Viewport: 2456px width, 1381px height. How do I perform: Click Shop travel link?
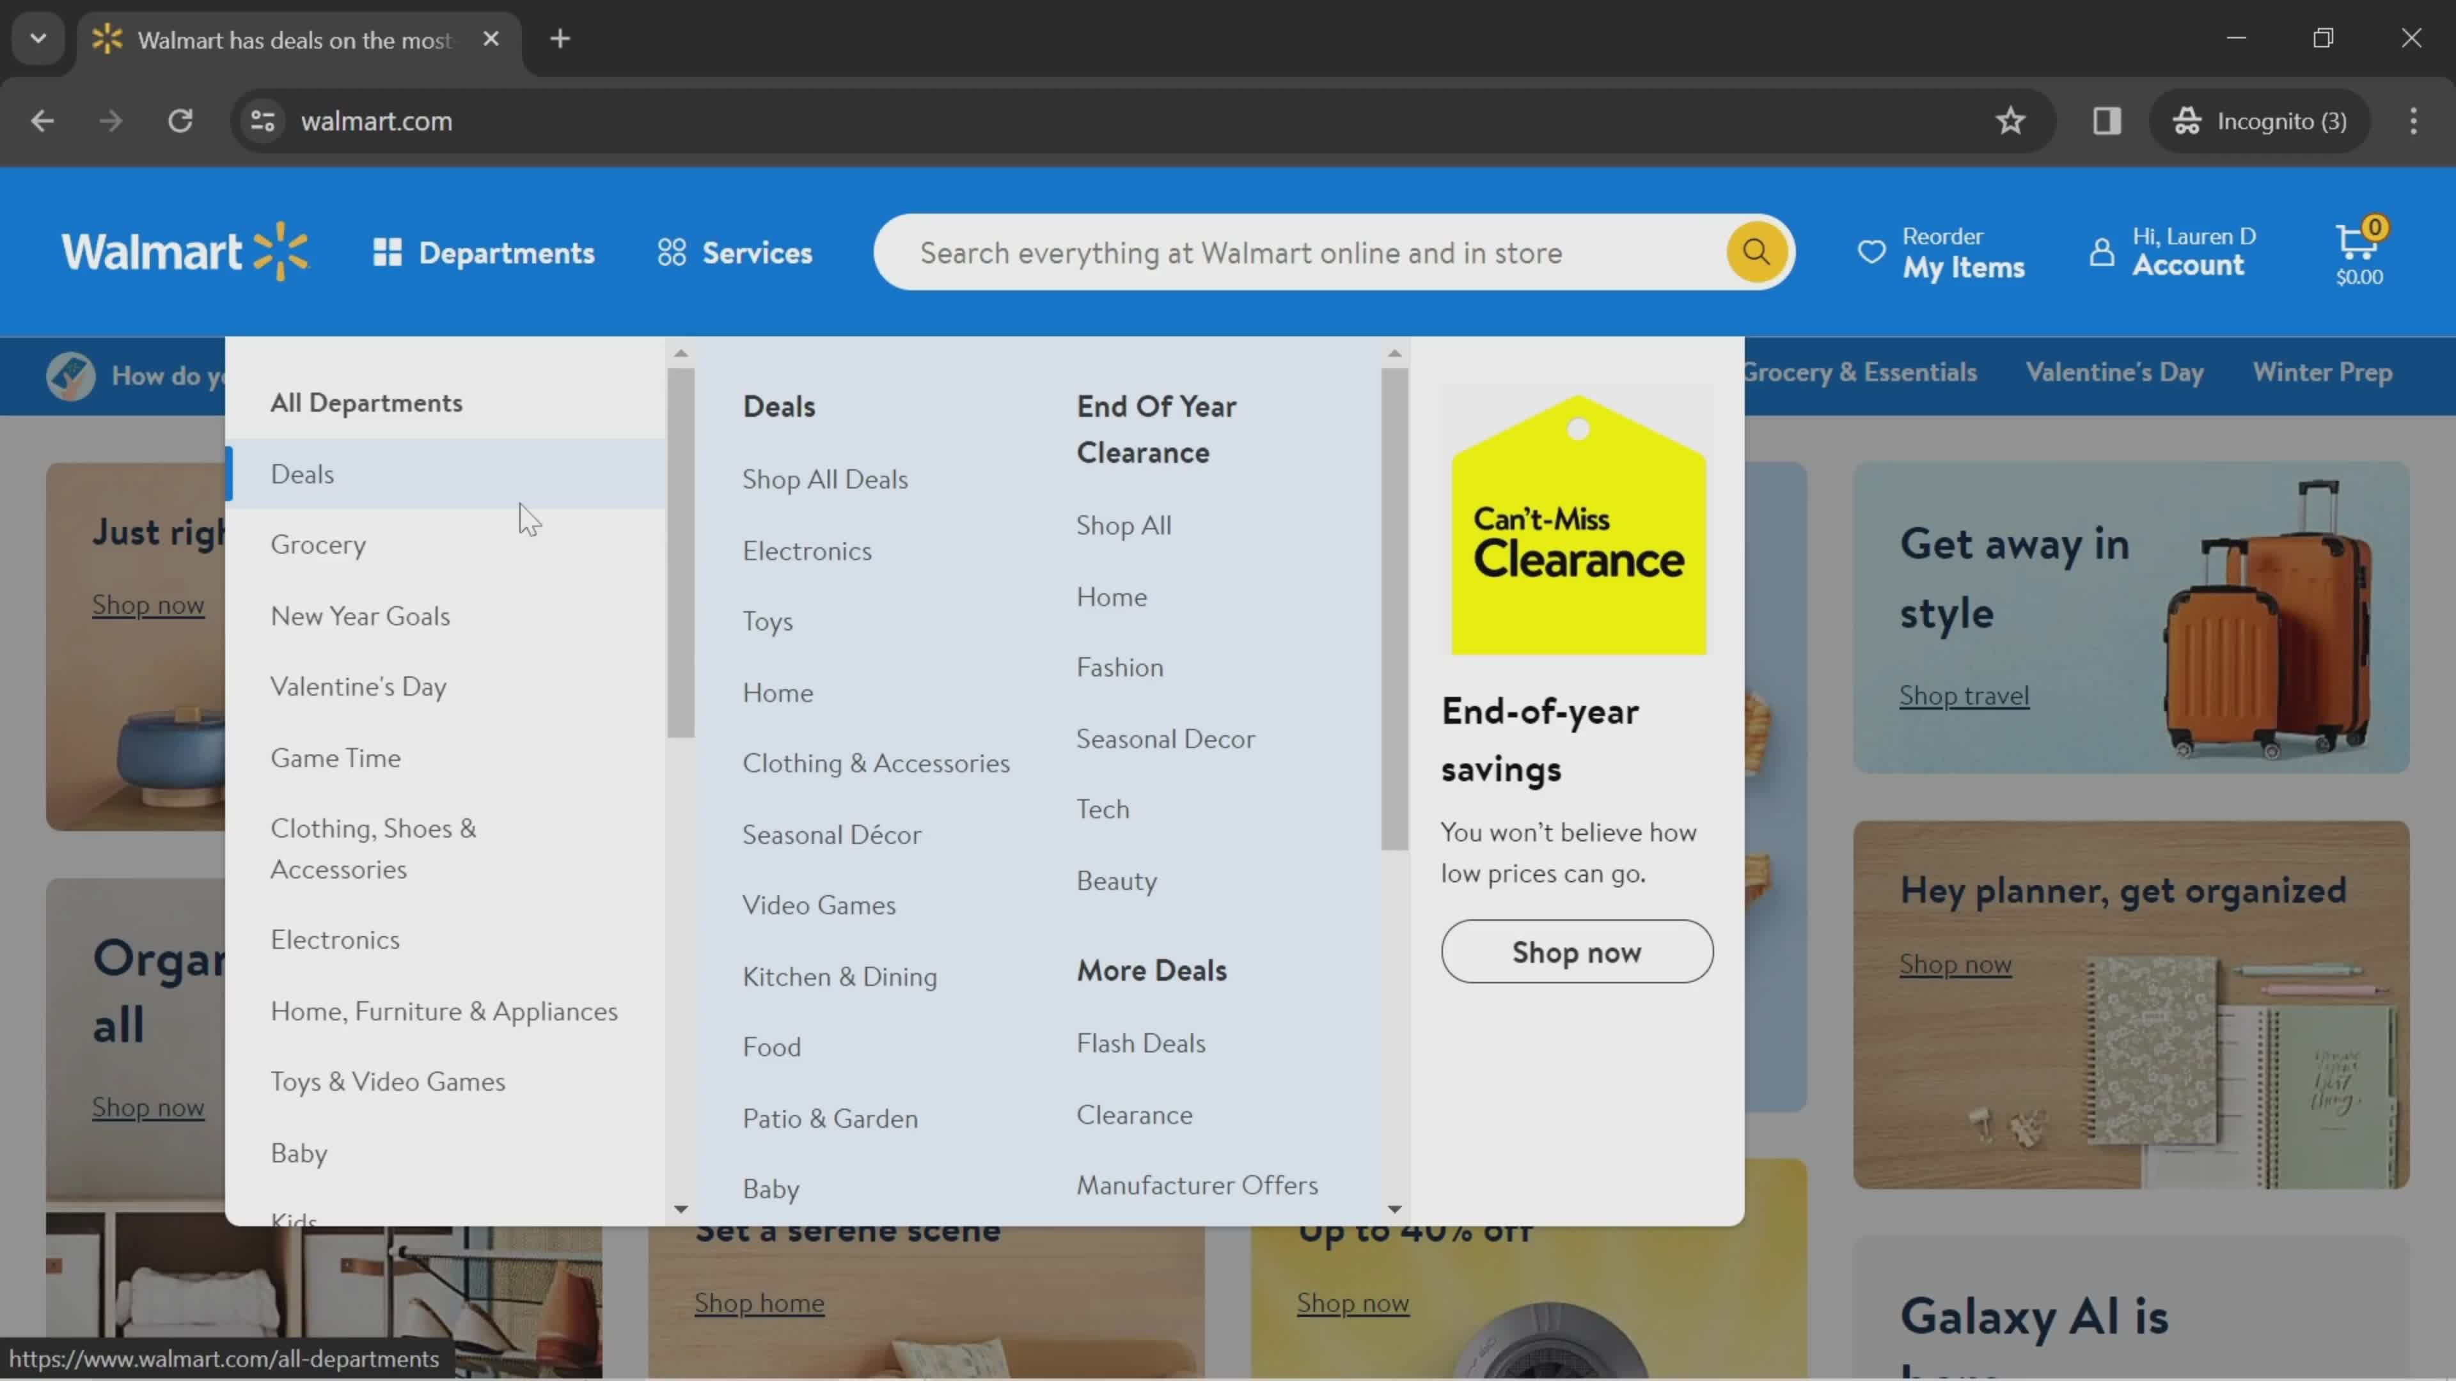pyautogui.click(x=1964, y=696)
